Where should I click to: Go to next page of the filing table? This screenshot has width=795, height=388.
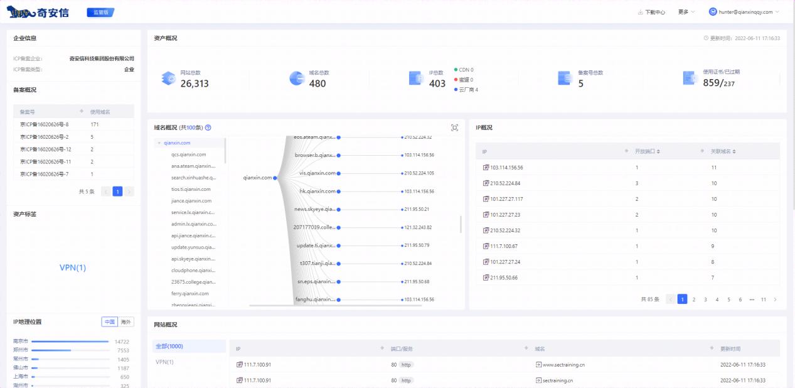point(129,191)
